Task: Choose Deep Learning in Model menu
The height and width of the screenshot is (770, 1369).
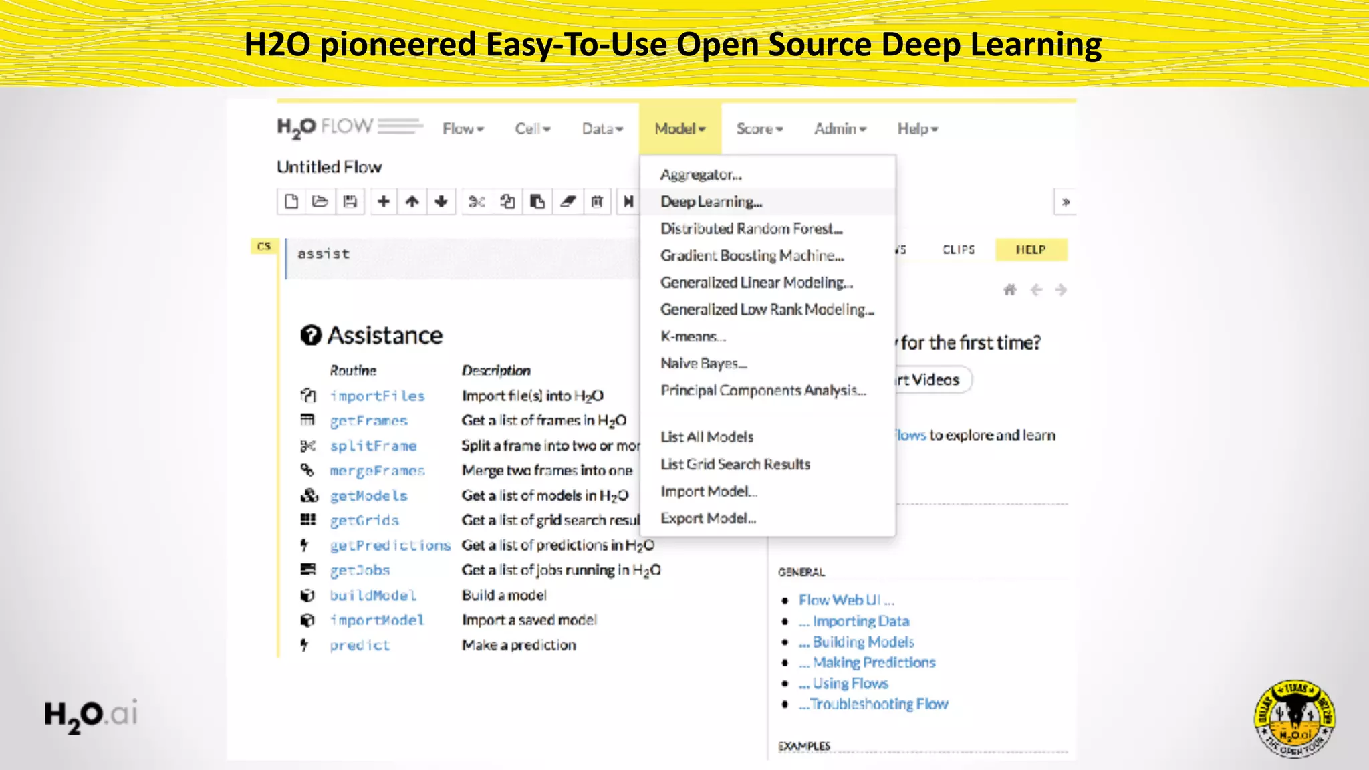Action: (x=767, y=201)
